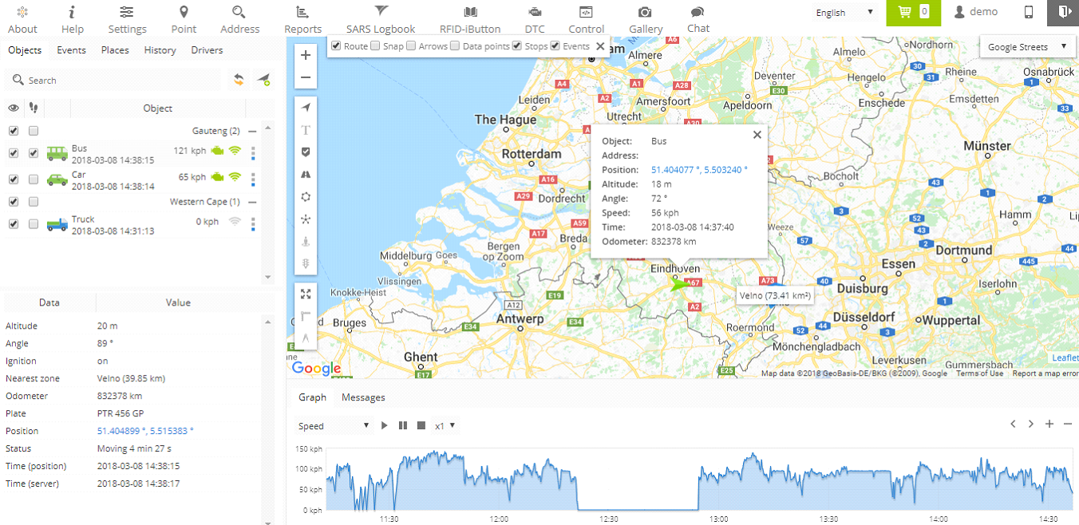Open the English language dropdown

pyautogui.click(x=844, y=13)
